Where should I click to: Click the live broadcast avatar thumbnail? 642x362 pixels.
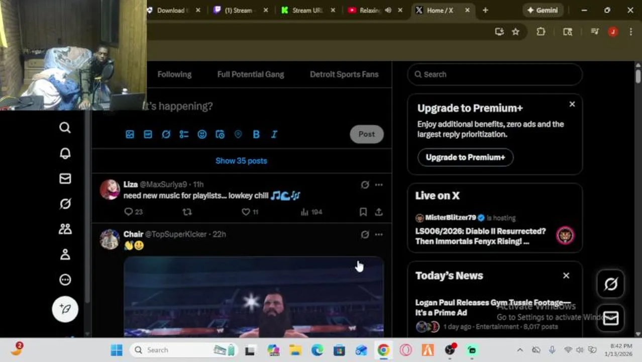(x=565, y=235)
